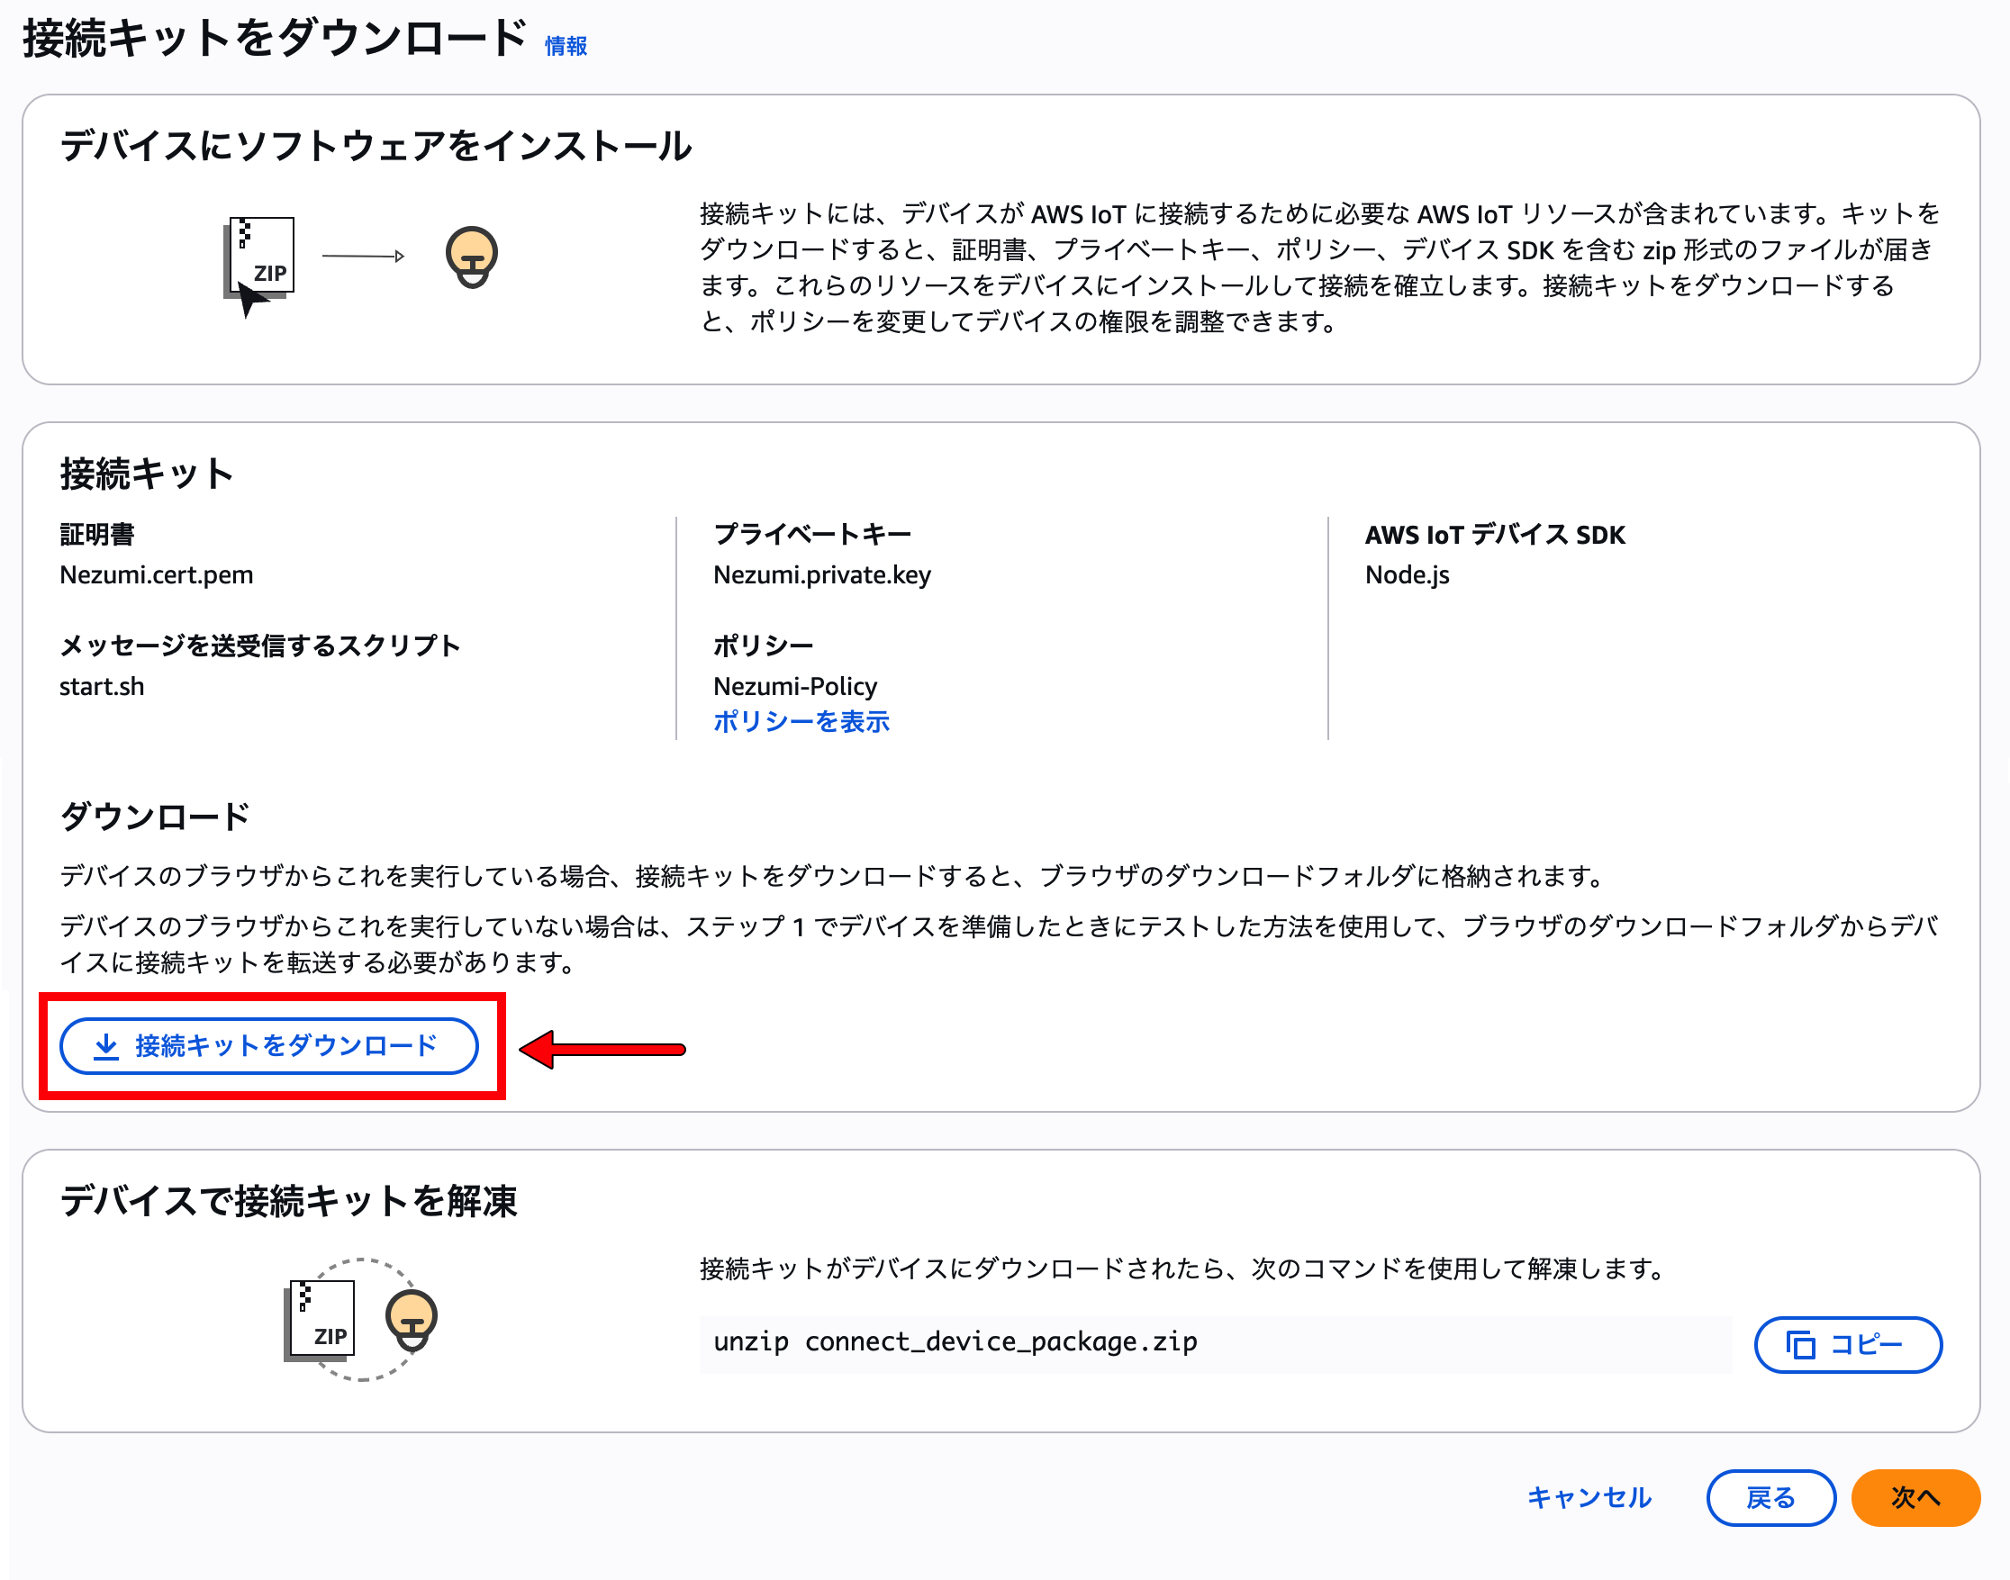Viewport: 2010px width, 1580px height.
Task: Click the download arrow icon in button
Action: coord(106,1046)
